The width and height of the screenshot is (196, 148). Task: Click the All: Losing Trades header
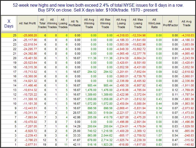63,23
